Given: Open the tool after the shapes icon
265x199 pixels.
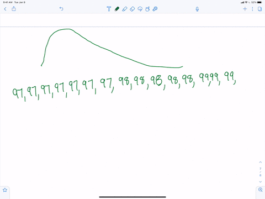Looking at the screenshot, I should tap(155, 9).
